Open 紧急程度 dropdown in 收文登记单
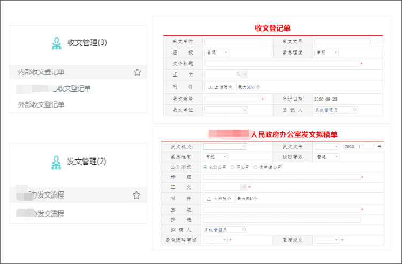402x264 pixels. (327, 52)
